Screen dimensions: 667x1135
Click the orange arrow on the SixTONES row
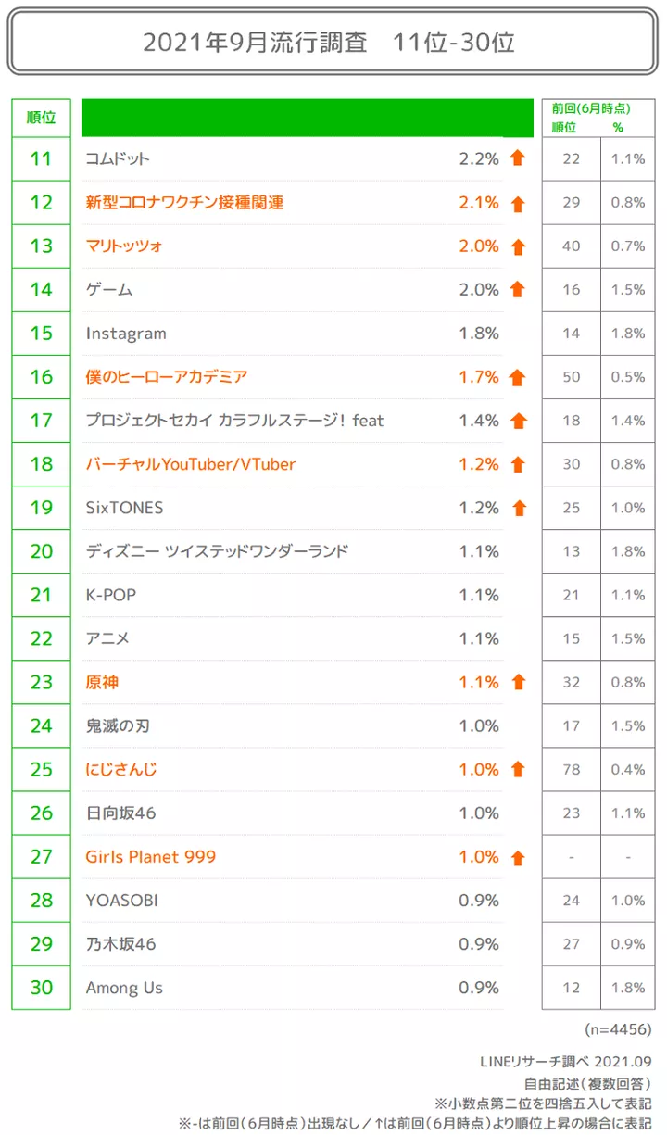pyautogui.click(x=518, y=508)
